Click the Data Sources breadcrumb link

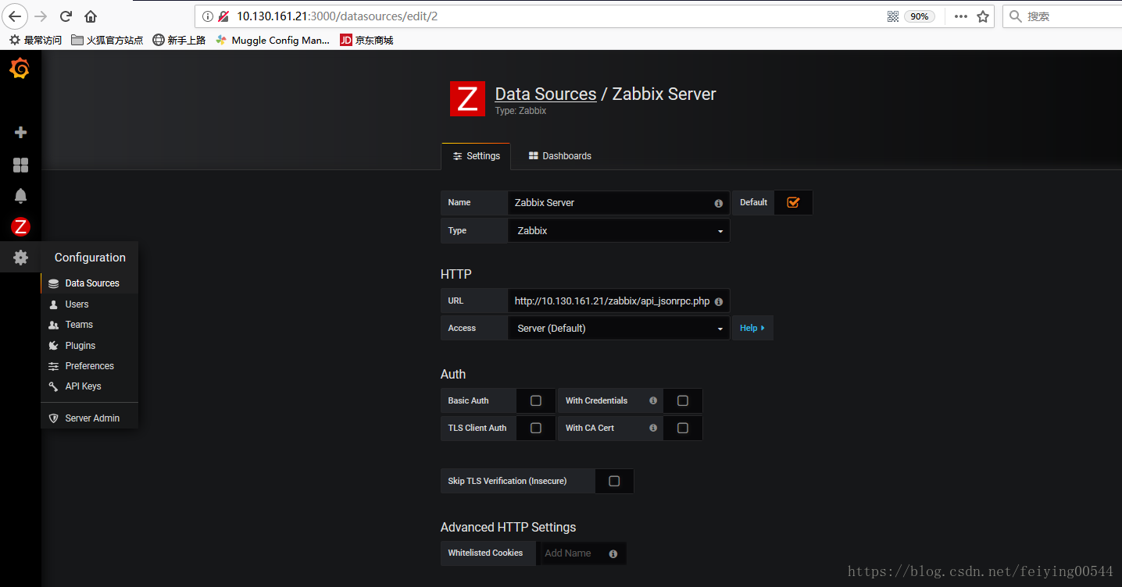point(545,94)
